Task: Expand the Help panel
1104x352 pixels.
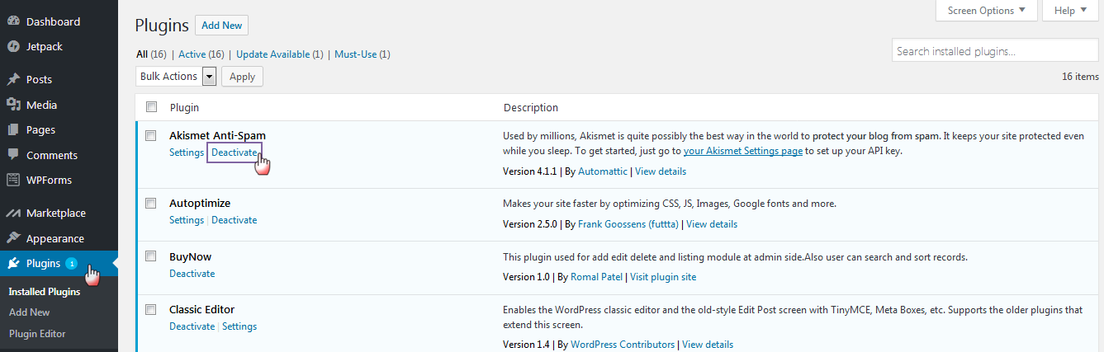Action: pyautogui.click(x=1071, y=11)
